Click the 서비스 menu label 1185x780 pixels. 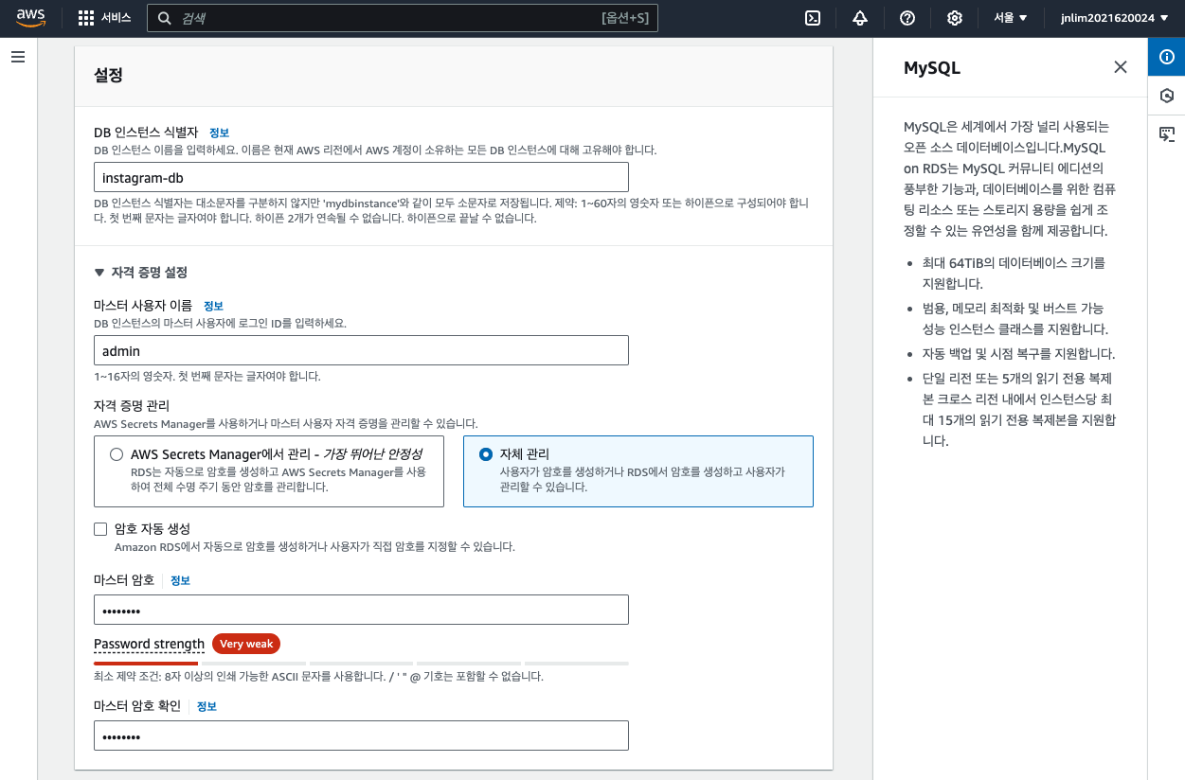pyautogui.click(x=117, y=18)
